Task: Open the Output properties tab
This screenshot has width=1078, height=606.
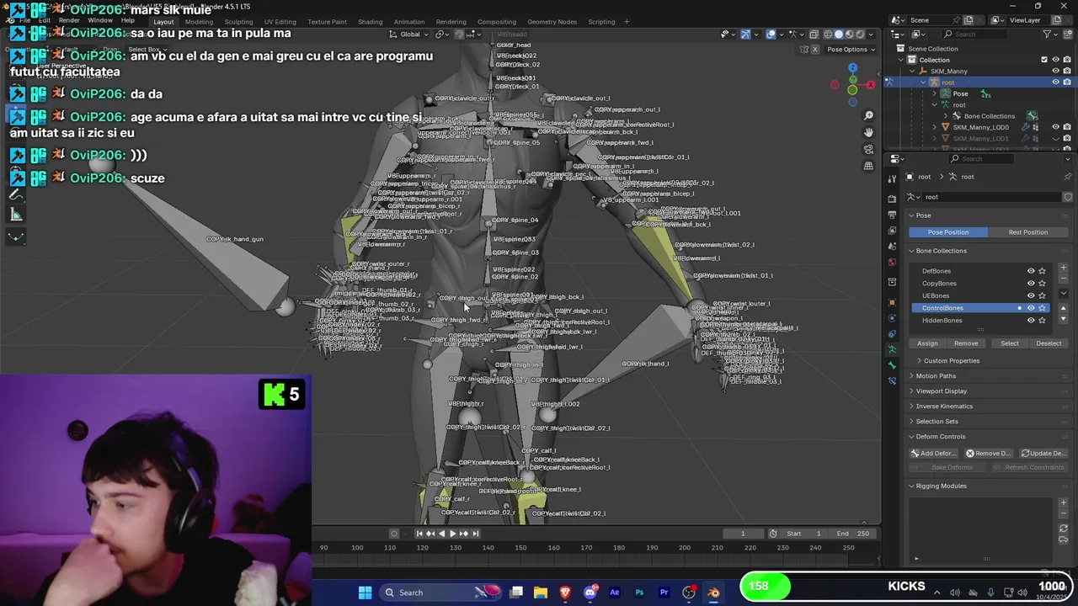Action: [892, 214]
